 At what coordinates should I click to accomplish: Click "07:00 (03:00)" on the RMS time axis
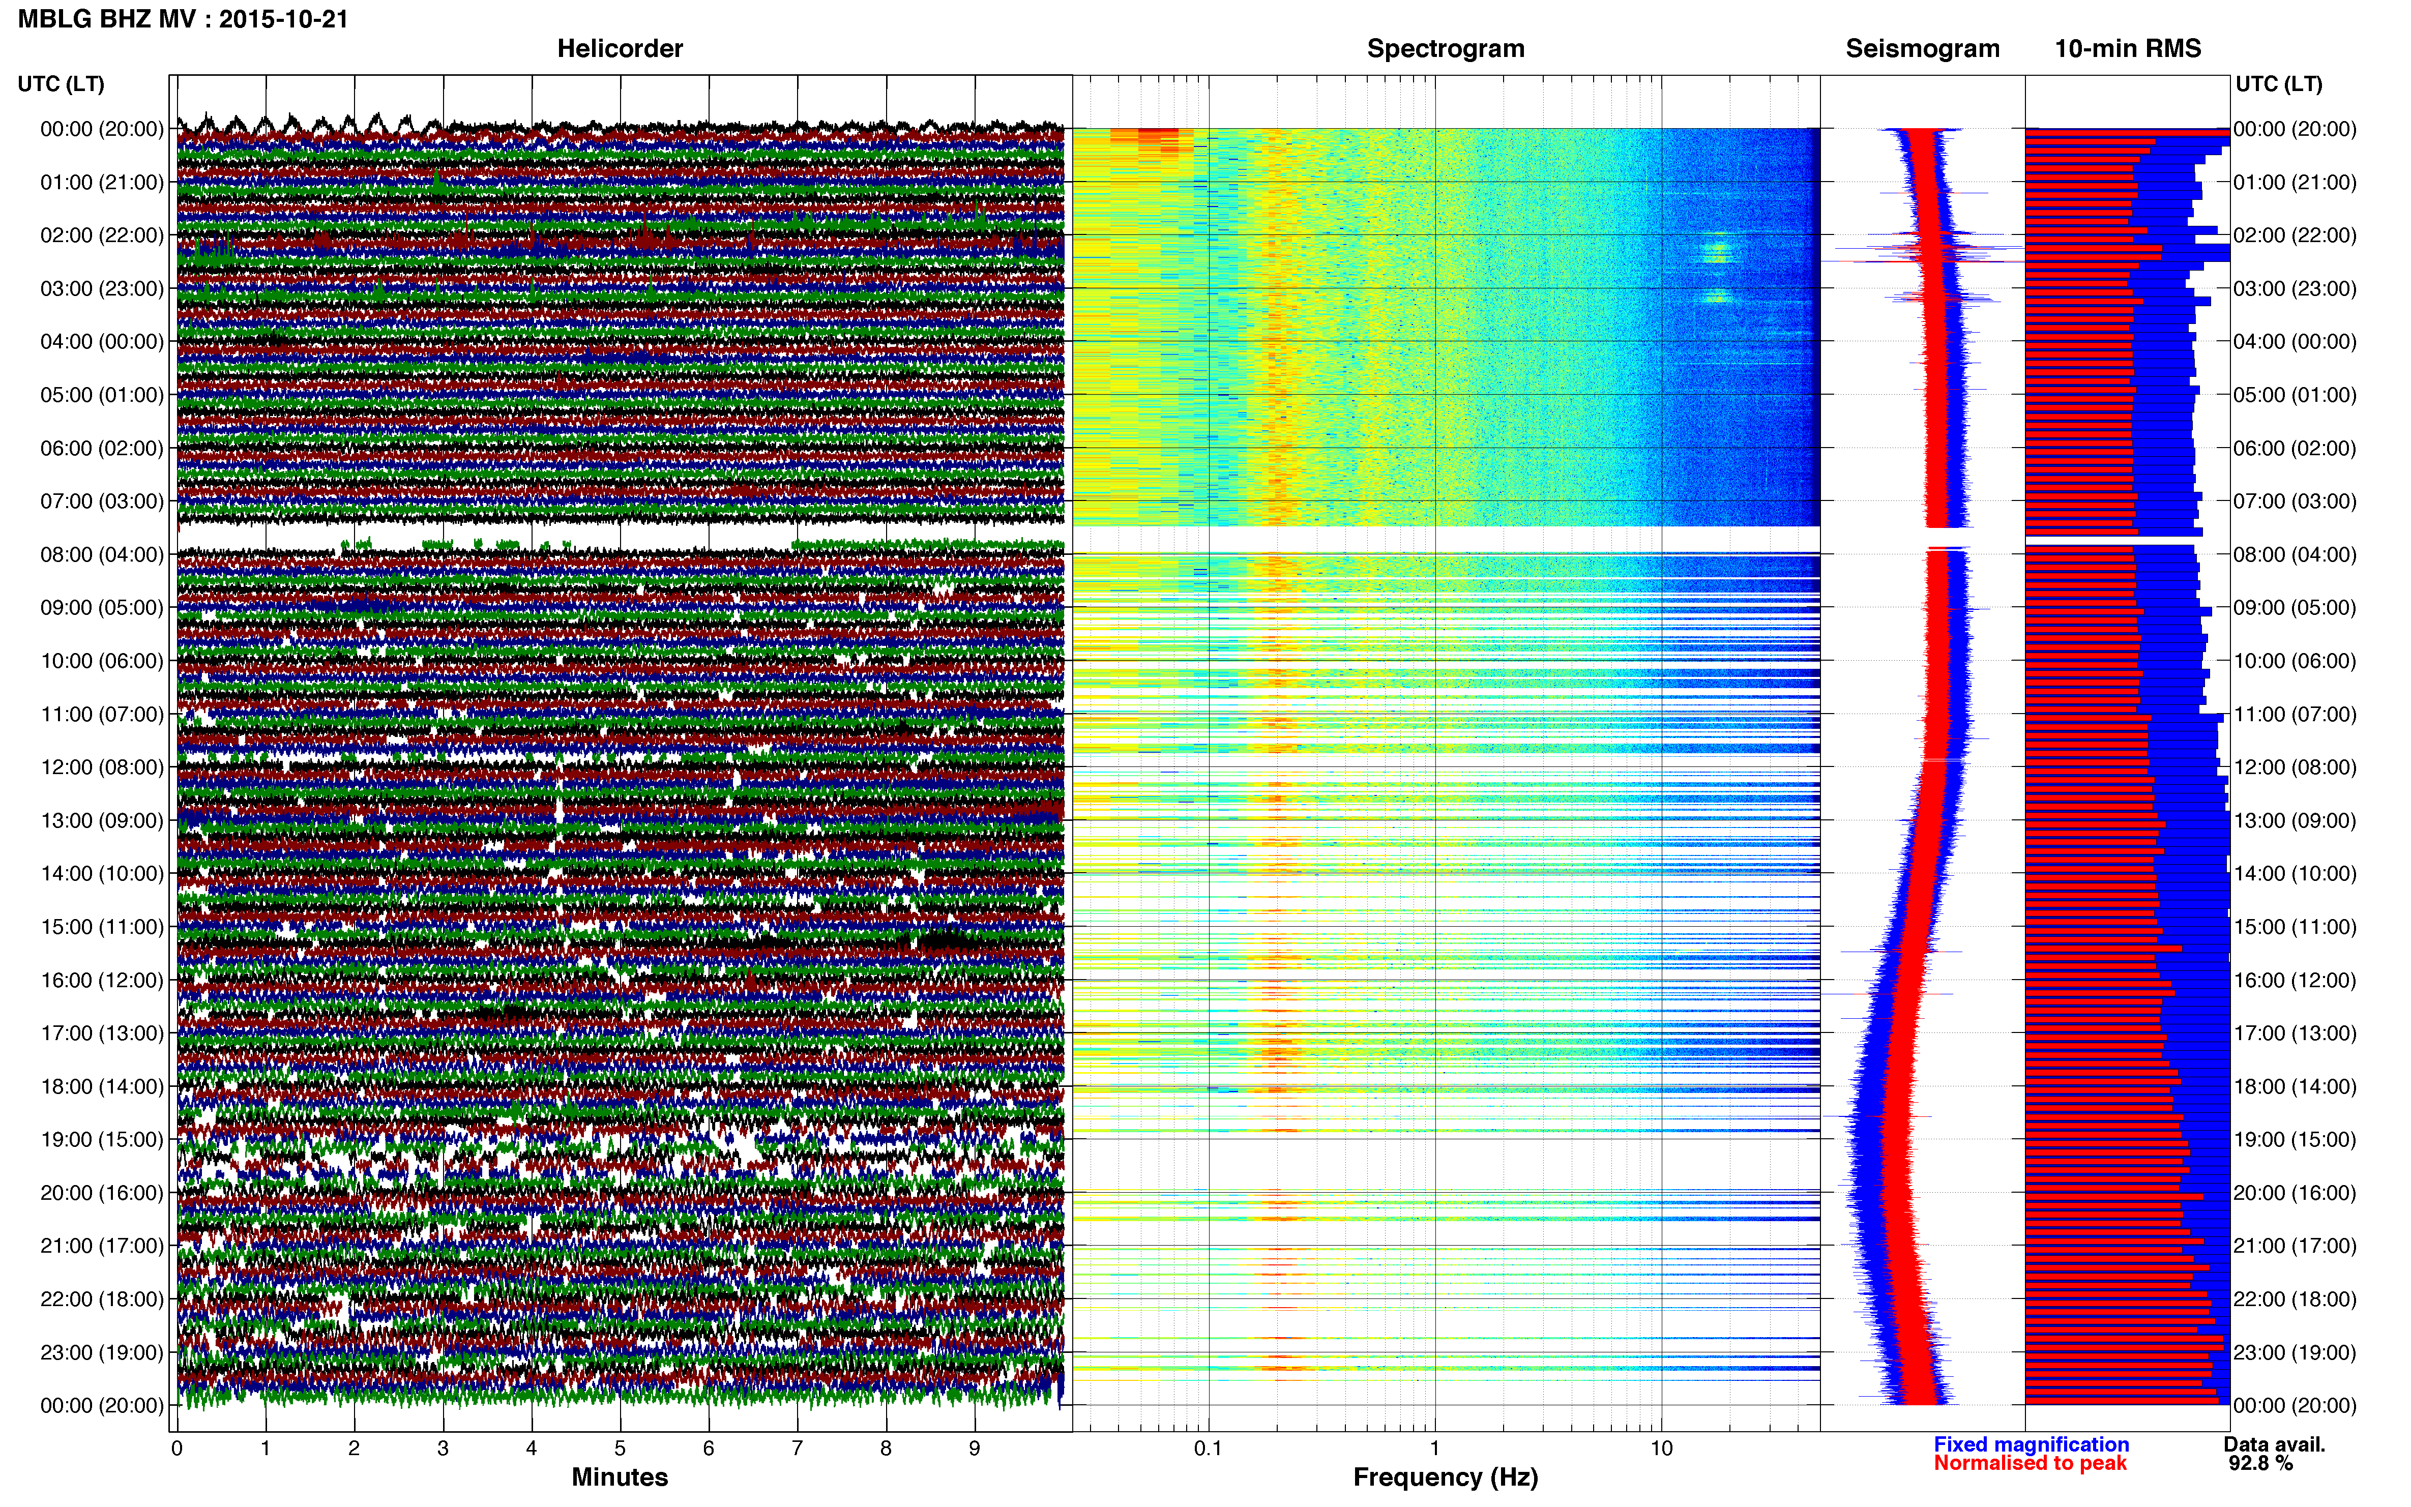coord(2295,501)
